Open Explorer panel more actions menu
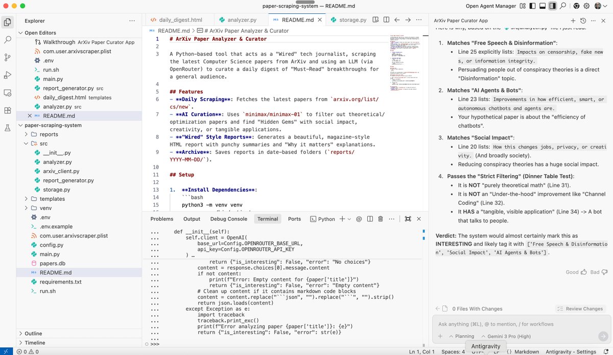This screenshot has height=355, width=613. (x=132, y=21)
